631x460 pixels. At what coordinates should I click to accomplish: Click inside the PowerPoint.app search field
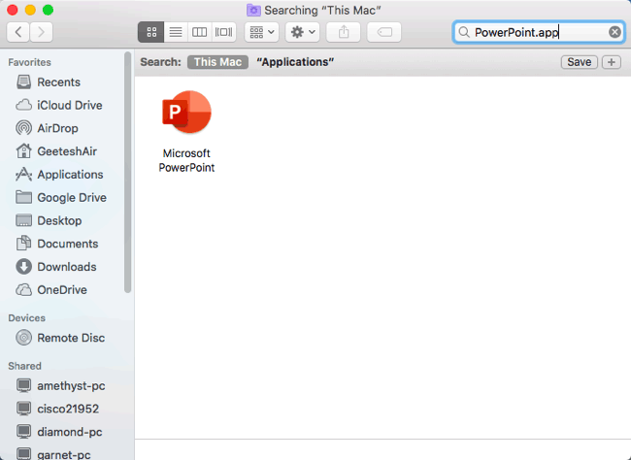tap(539, 32)
